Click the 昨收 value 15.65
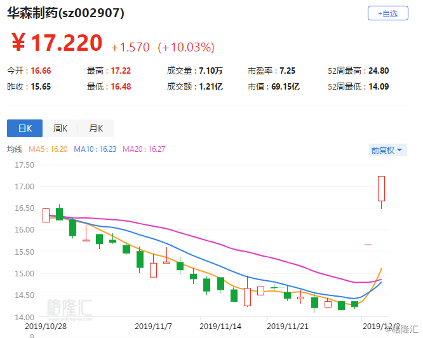This screenshot has height=338, width=423. click(x=41, y=86)
